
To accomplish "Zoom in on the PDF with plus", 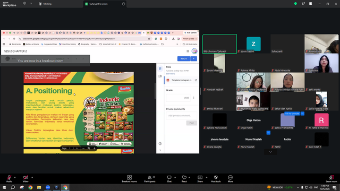I will coord(95,149).
